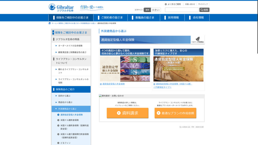This screenshot has height=145, width=258.
Task: Open 保険をご検討中のお客さま navigation tab
Action: [x=71, y=18]
